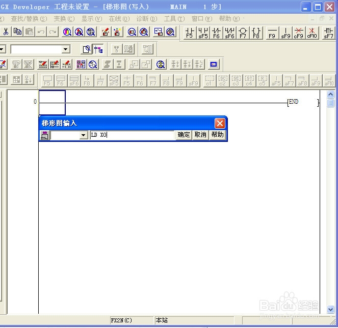Insert open contact with F5 icon
The width and height of the screenshot is (338, 328).
point(190,33)
